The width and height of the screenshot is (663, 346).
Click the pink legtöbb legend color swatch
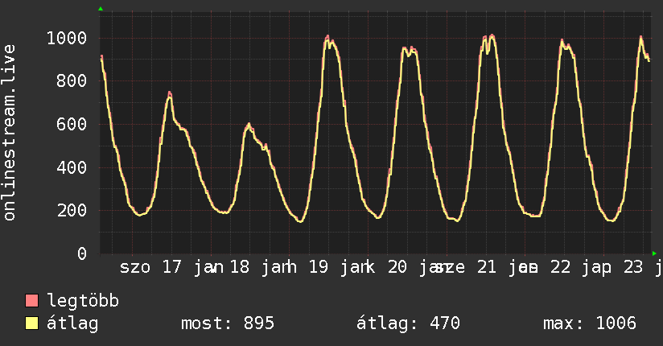point(31,301)
